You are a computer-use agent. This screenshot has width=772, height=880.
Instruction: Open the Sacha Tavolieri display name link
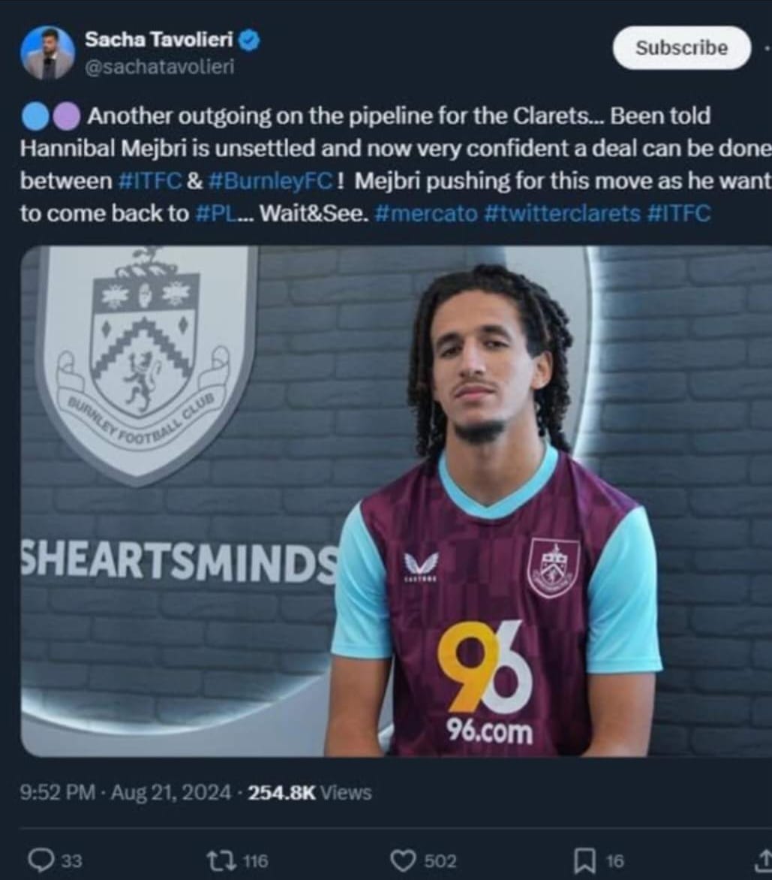pos(158,41)
